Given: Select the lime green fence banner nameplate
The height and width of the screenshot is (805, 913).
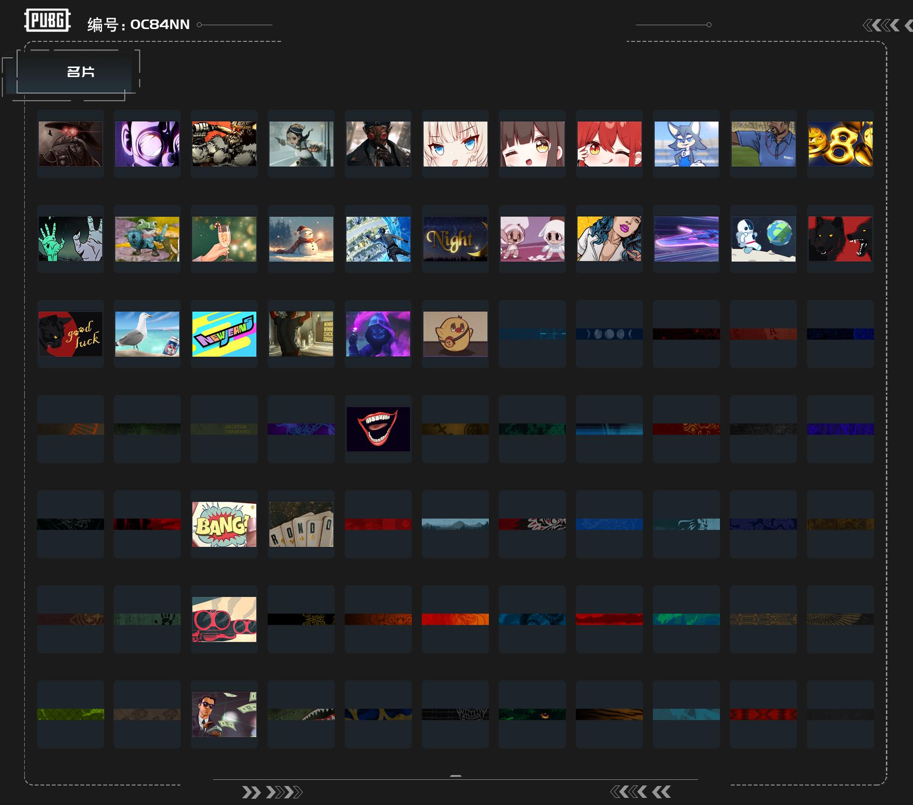Looking at the screenshot, I should [70, 714].
